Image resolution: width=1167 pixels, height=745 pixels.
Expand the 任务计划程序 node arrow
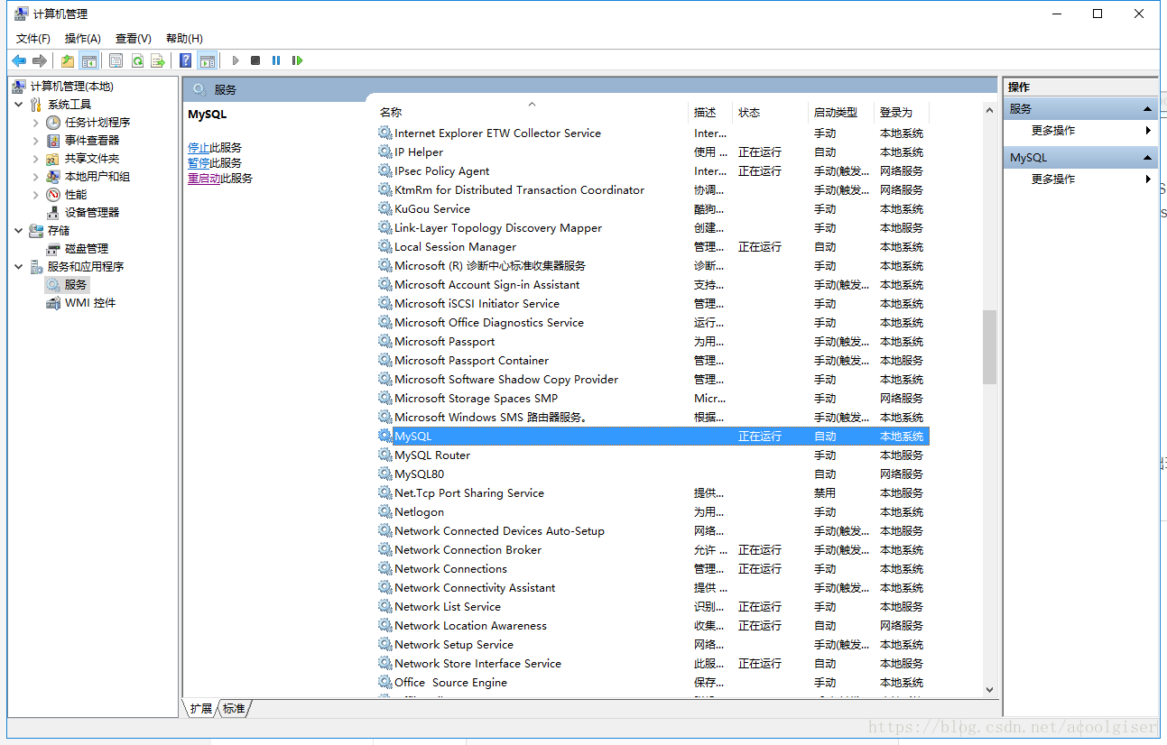(x=36, y=122)
